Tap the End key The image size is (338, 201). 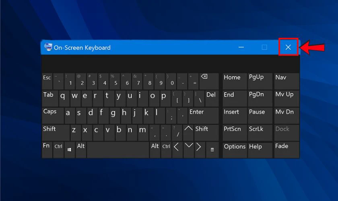click(x=235, y=98)
